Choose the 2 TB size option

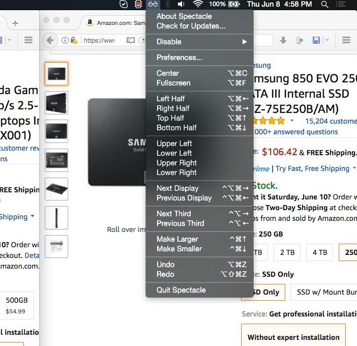click(287, 252)
